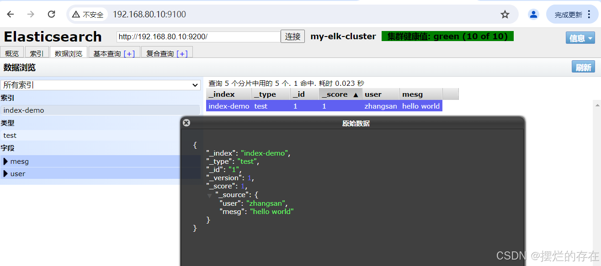
Task: Sort by the _index column header
Action: pos(229,94)
